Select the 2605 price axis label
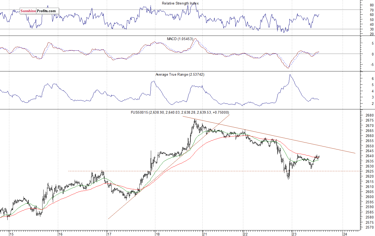The width and height of the screenshot is (375, 236). tap(370, 192)
